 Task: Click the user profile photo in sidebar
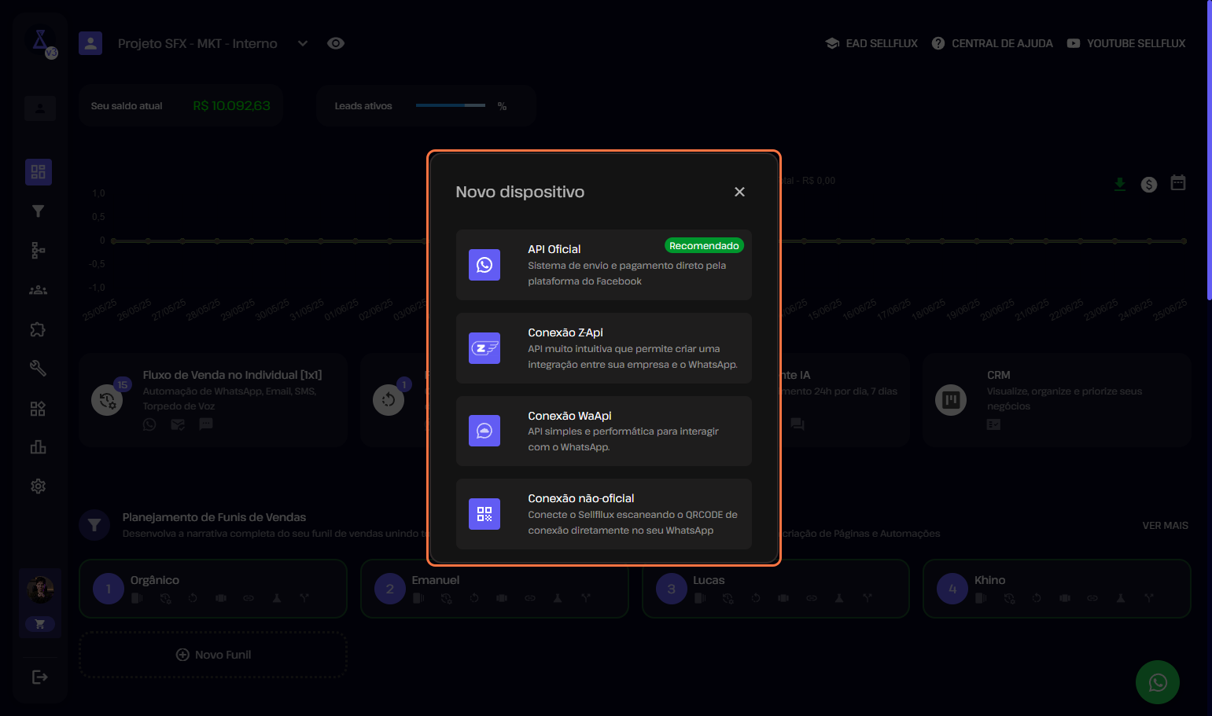[41, 589]
